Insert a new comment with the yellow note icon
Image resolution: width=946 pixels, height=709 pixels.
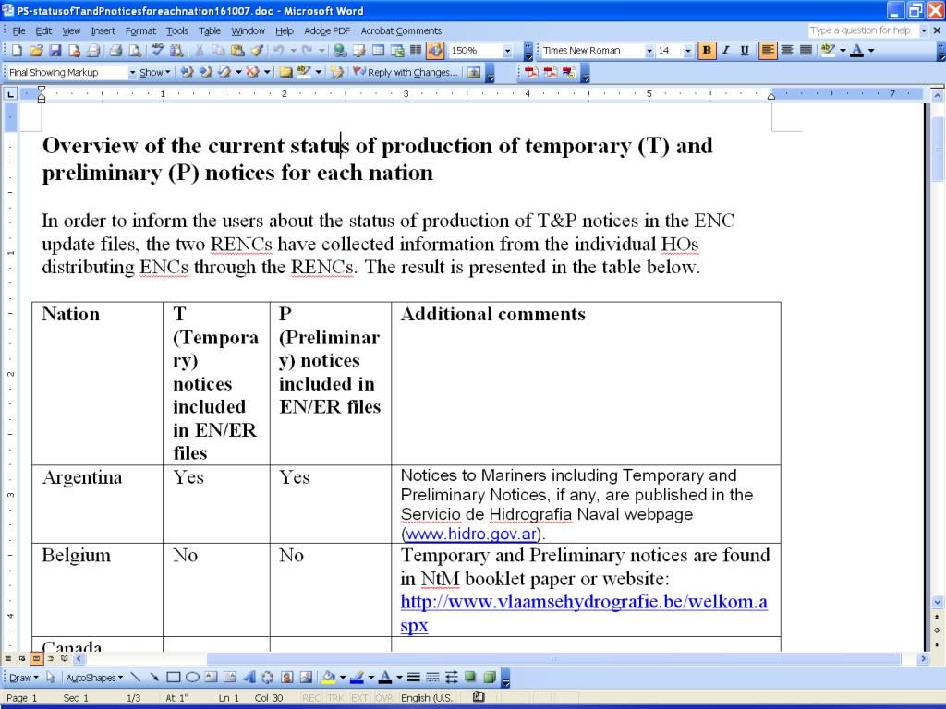point(285,72)
